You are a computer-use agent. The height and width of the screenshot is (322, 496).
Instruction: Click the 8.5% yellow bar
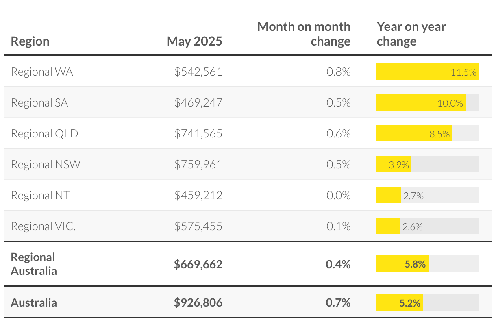(414, 134)
